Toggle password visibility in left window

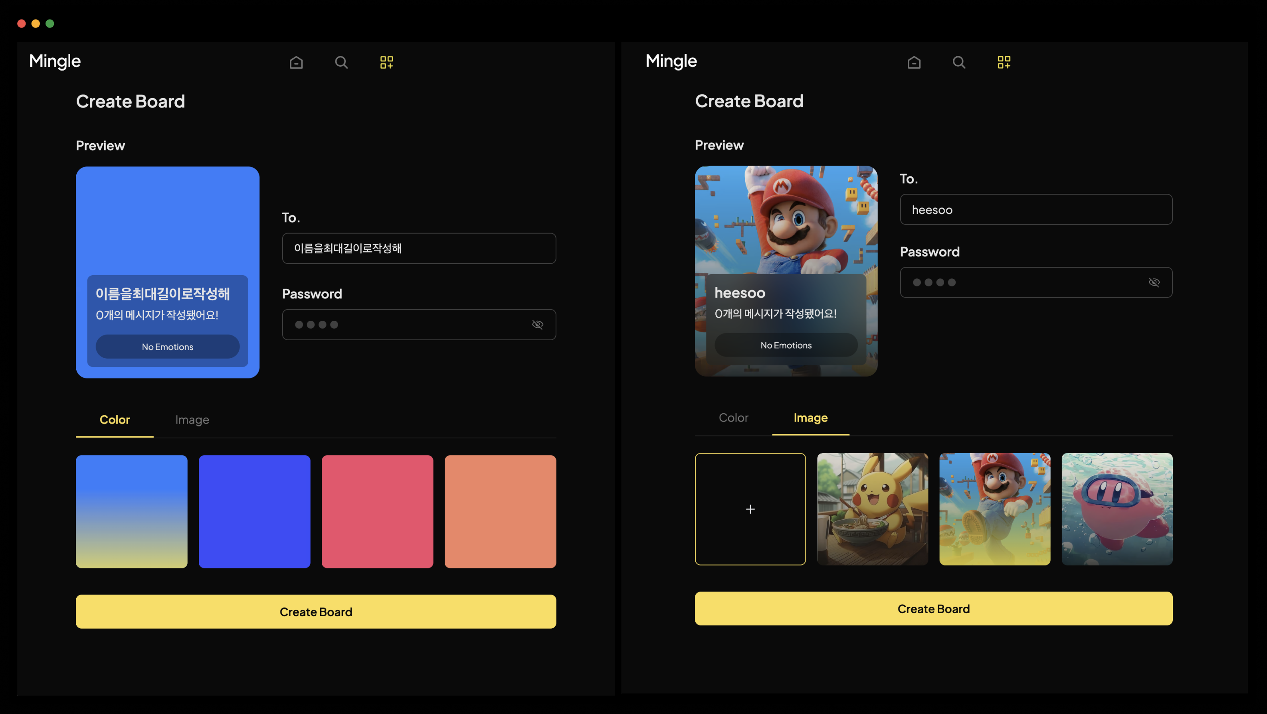click(x=538, y=324)
